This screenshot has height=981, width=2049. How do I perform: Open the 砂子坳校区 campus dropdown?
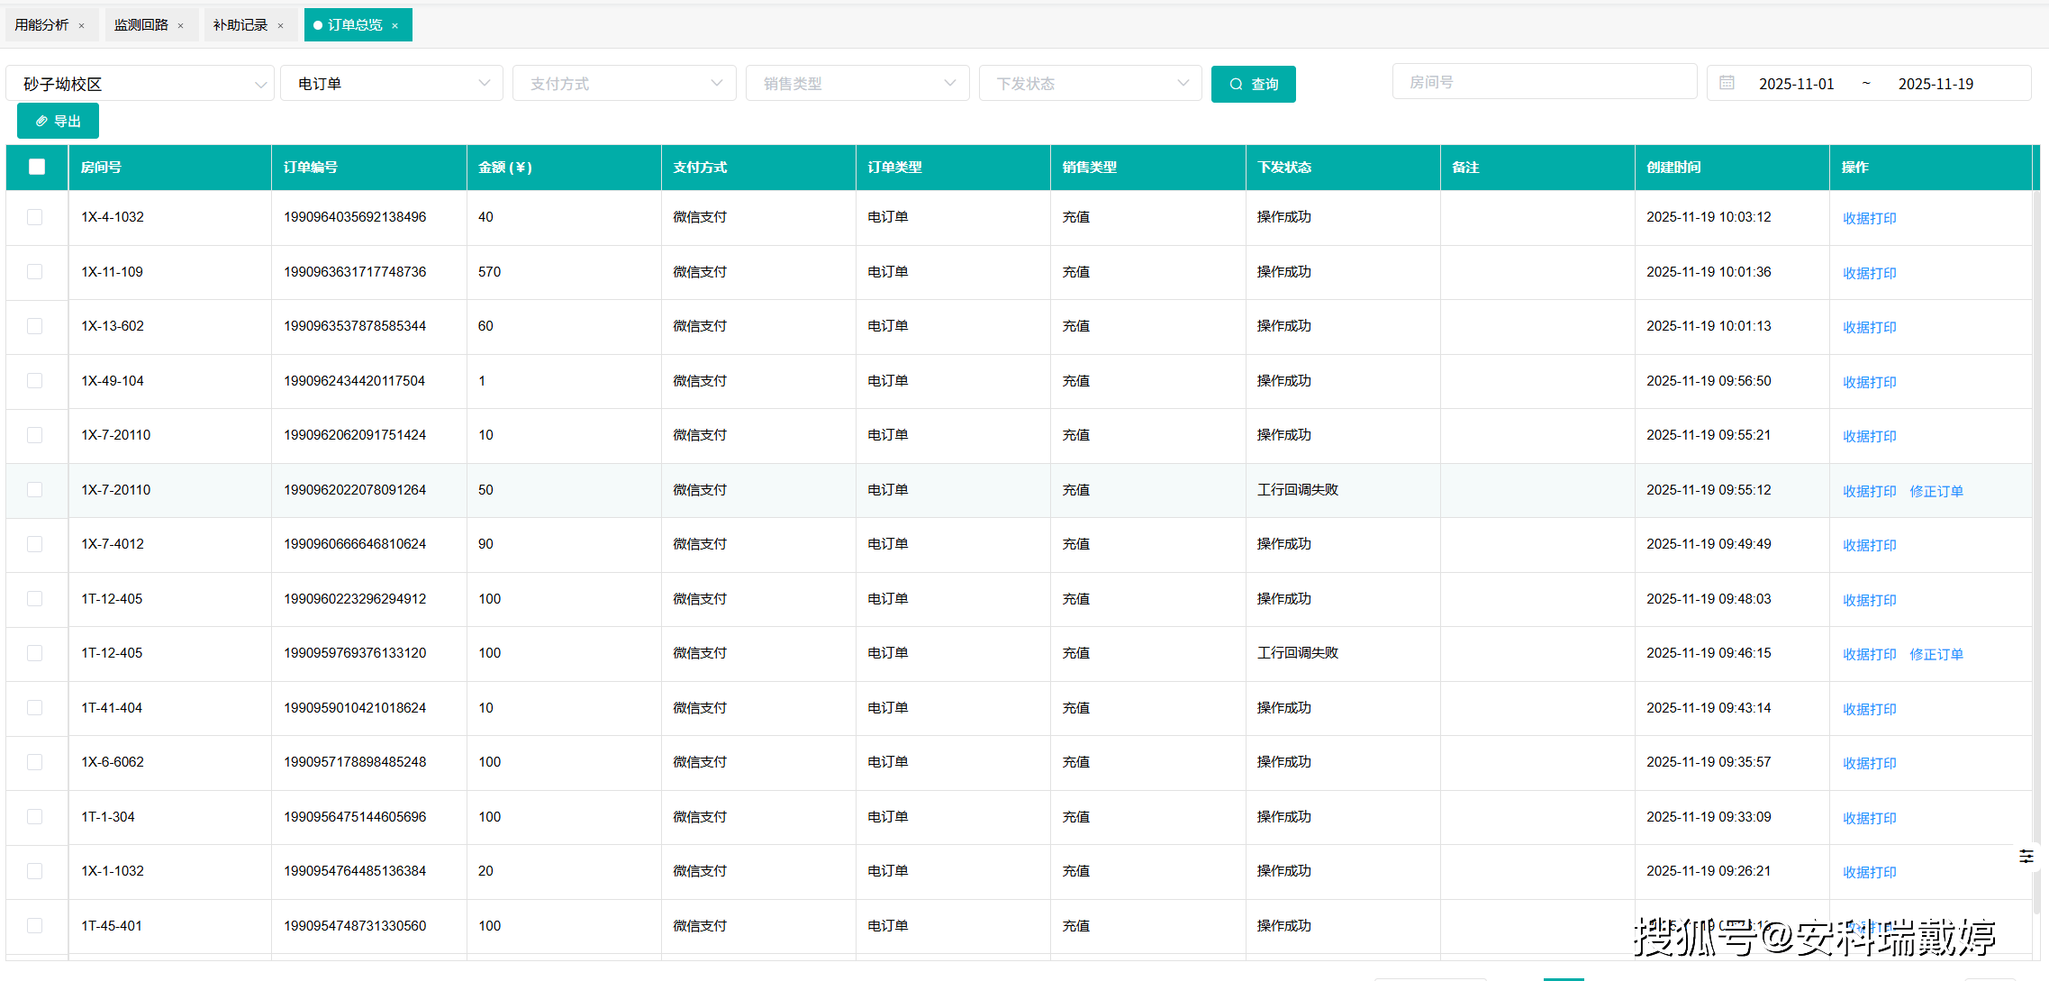141,84
